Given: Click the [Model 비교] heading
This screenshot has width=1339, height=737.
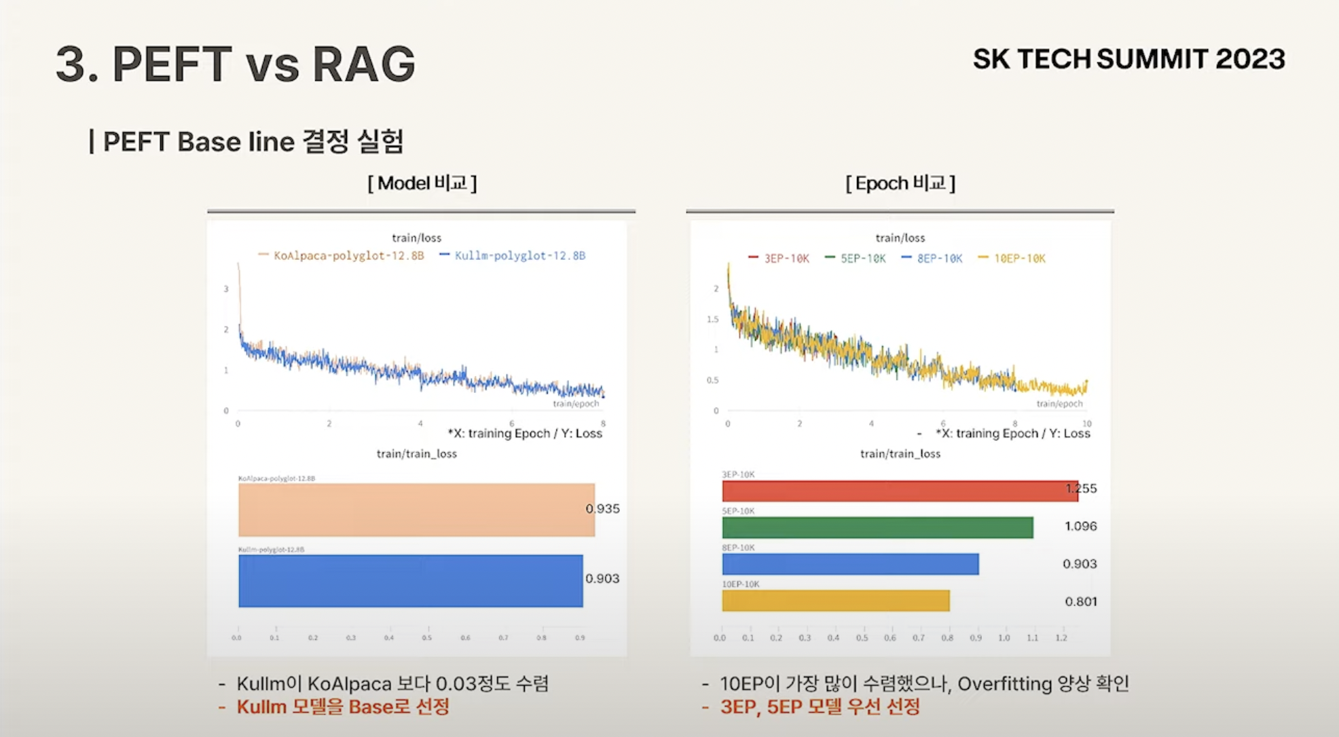Looking at the screenshot, I should pyautogui.click(x=422, y=183).
